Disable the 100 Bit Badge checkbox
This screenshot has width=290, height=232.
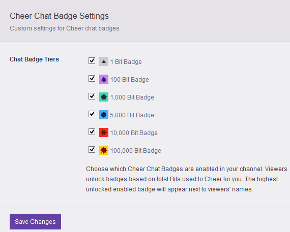tap(92, 78)
